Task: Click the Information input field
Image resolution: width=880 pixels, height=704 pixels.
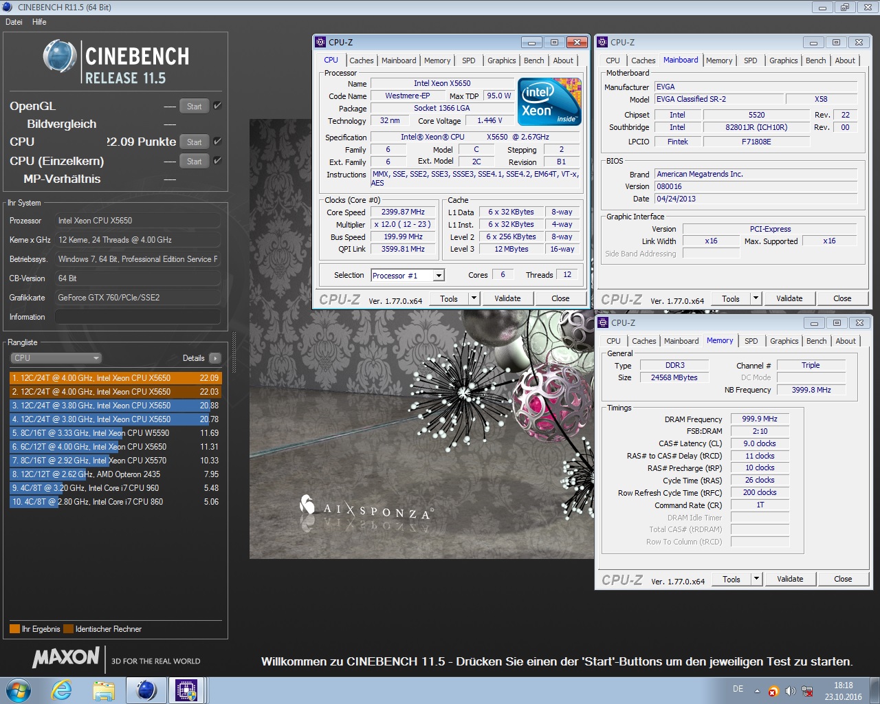Action: [137, 317]
